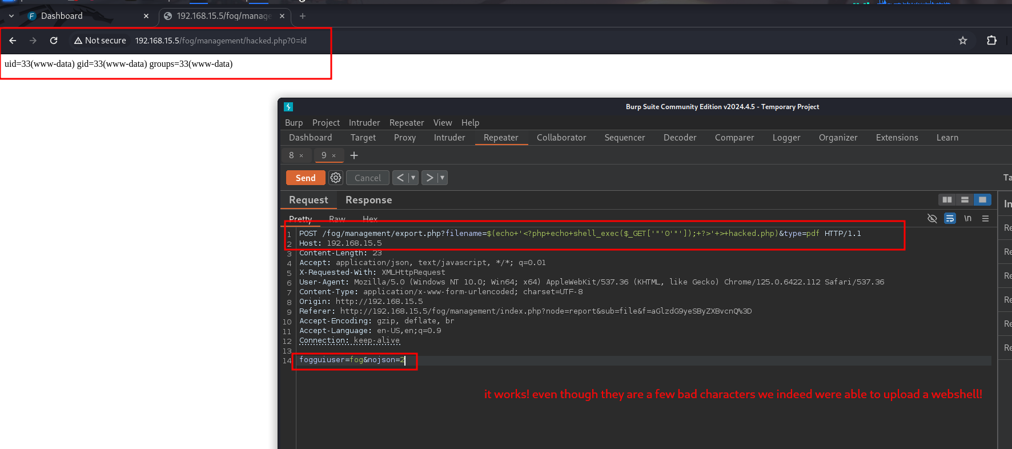
Task: Switch to single-pane tabbed layout view
Action: coord(982,199)
